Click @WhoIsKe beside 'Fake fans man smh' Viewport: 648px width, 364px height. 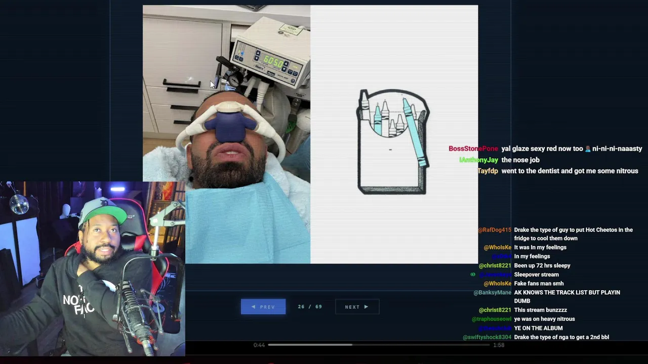(498, 284)
